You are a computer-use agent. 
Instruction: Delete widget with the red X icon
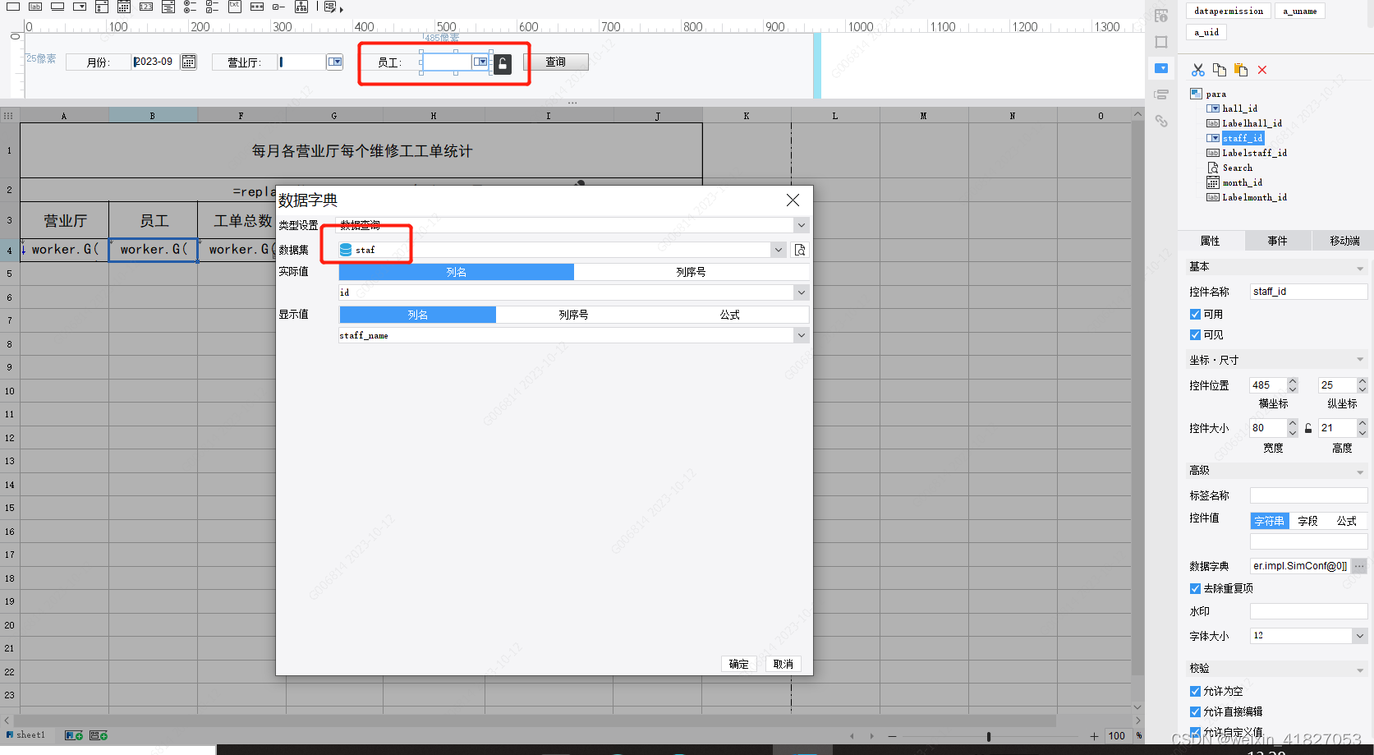coord(1262,70)
